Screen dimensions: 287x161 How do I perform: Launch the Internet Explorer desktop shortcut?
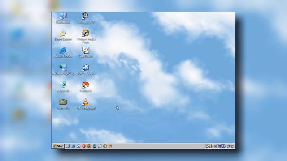63,52
